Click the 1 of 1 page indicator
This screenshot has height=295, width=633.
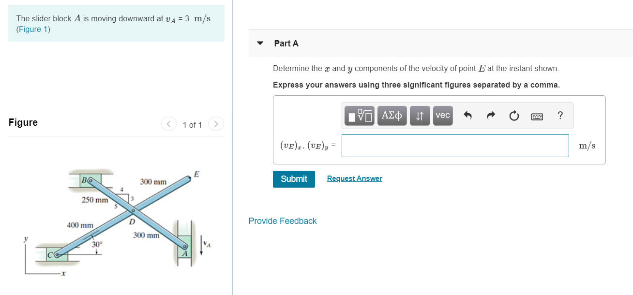(x=192, y=124)
